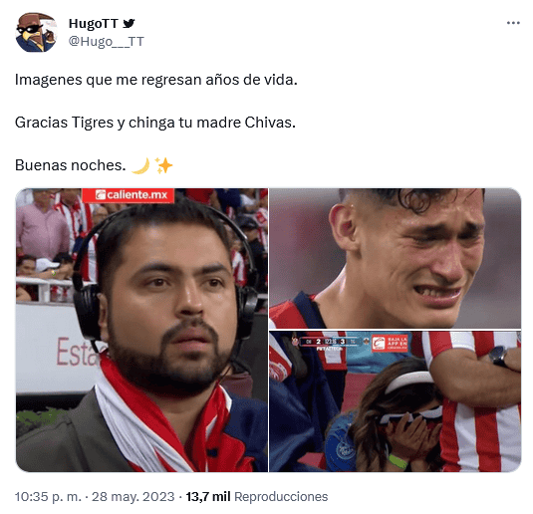Click the sentence 'Imagenes que me regresan años de vida.'

156,80
